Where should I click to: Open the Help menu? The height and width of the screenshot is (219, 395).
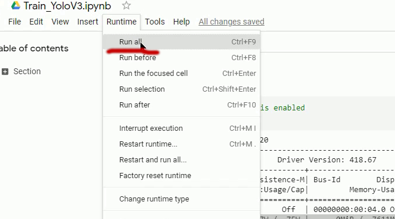point(181,22)
